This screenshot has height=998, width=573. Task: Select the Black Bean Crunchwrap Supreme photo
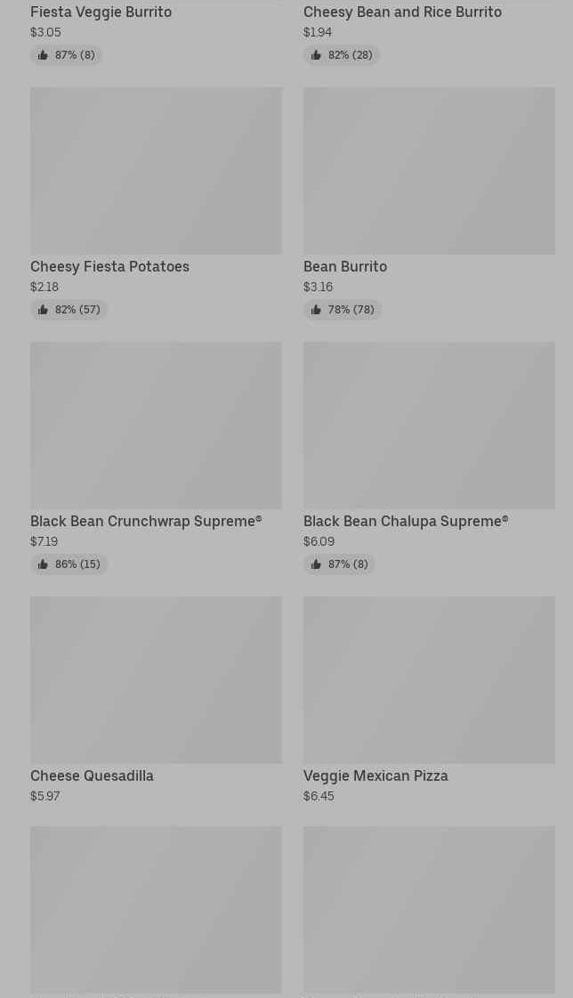156,426
